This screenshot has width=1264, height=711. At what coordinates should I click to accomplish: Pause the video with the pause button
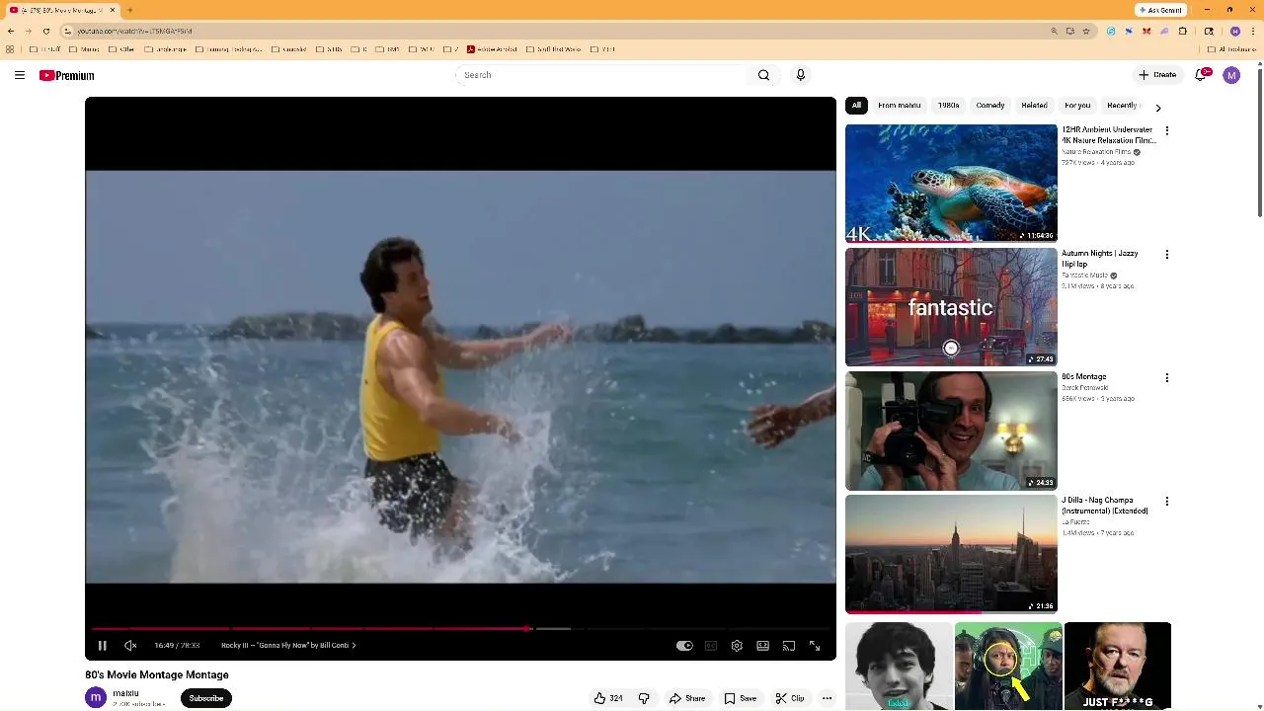(102, 646)
